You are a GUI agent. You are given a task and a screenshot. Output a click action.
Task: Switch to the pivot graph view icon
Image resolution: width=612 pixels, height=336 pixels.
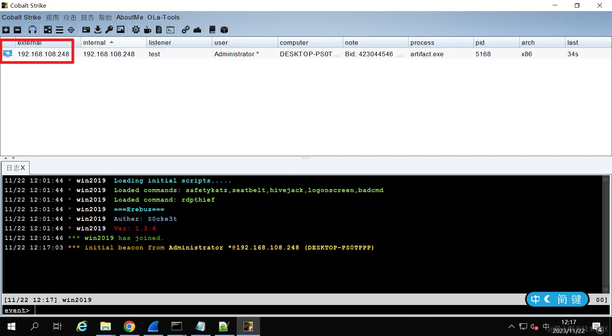(x=48, y=30)
